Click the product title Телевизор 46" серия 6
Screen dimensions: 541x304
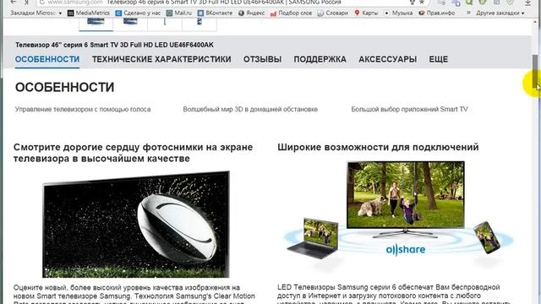pyautogui.click(x=114, y=45)
